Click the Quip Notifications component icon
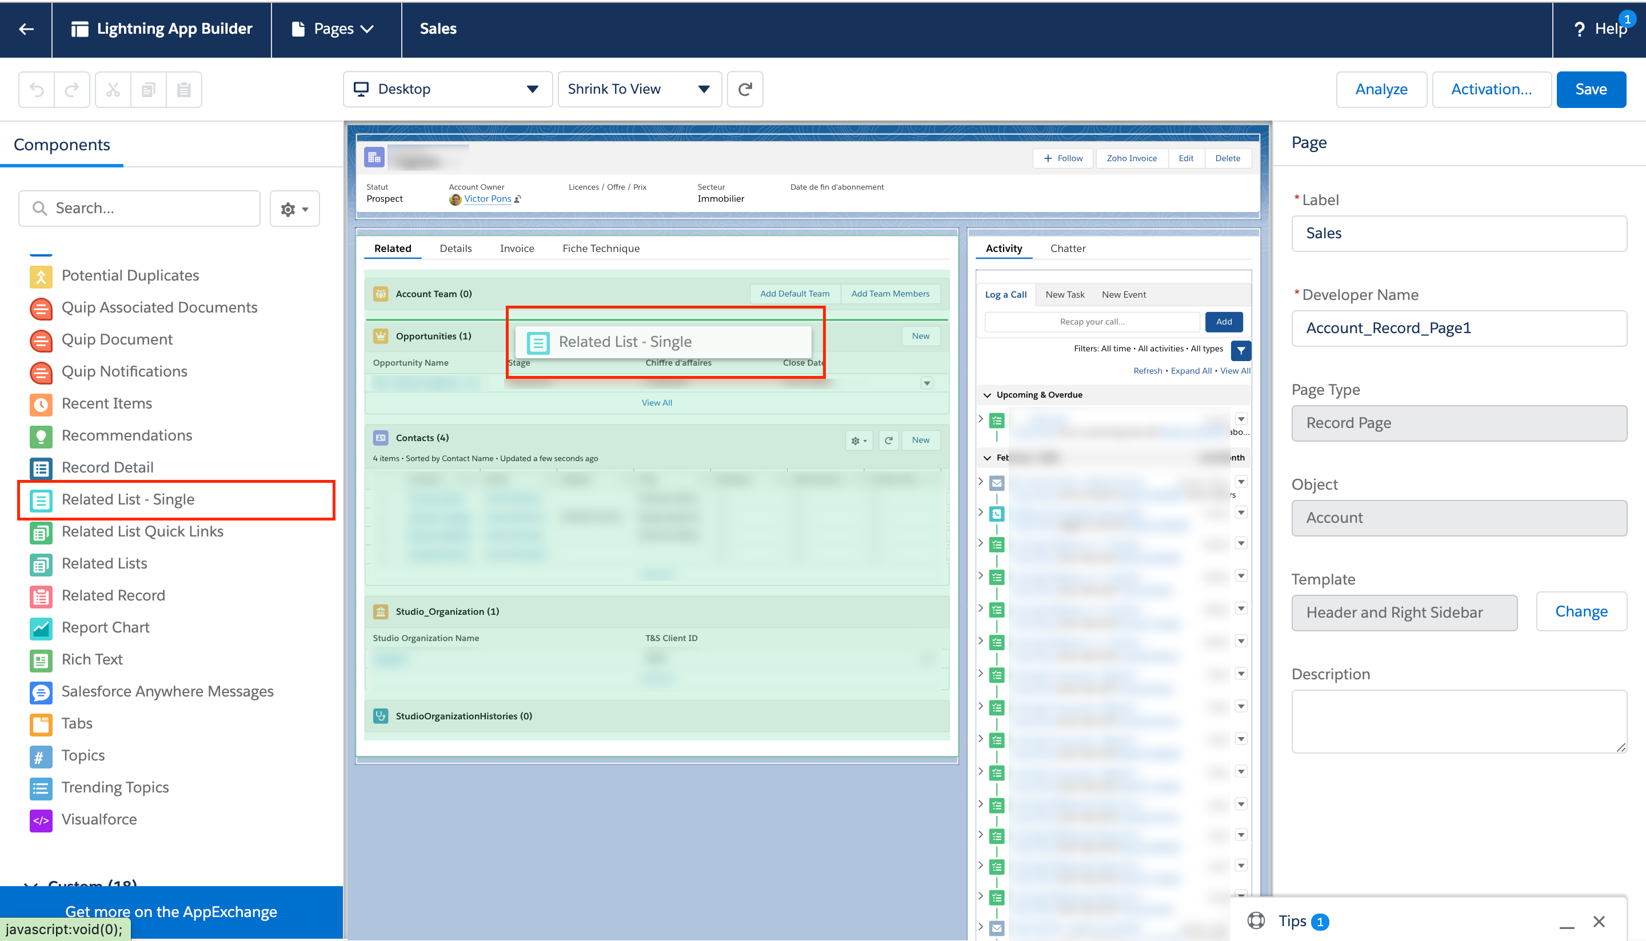This screenshot has width=1646, height=941. (x=41, y=373)
